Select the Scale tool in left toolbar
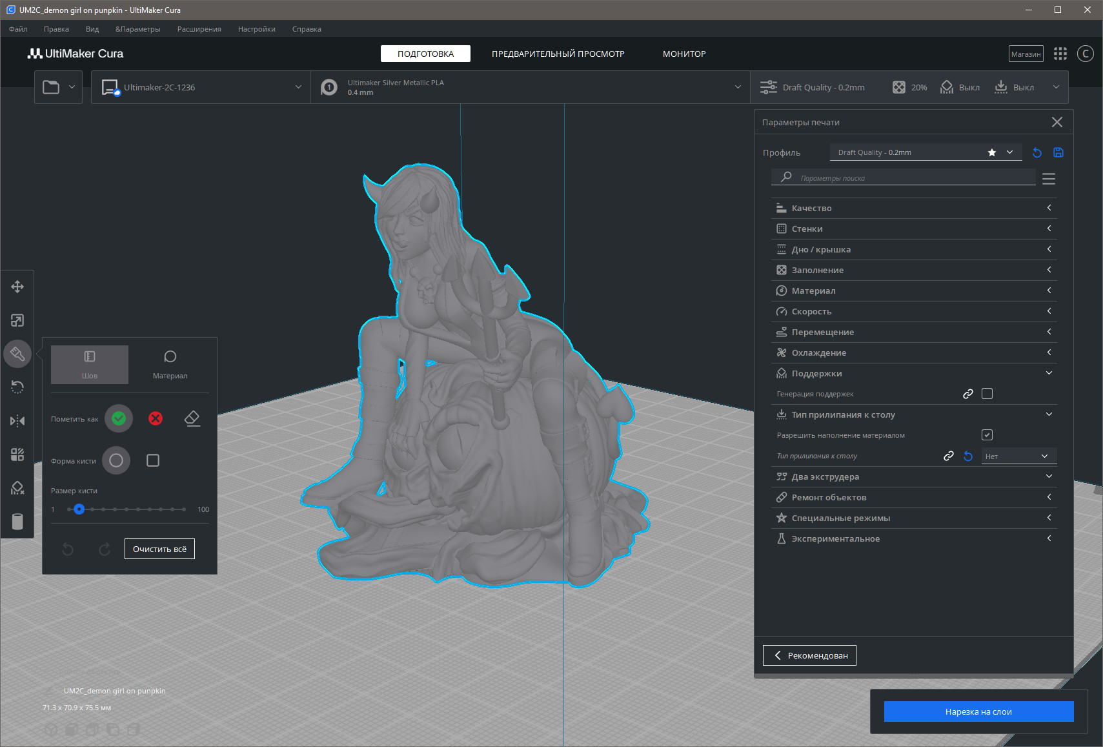Viewport: 1103px width, 747px height. [x=17, y=320]
